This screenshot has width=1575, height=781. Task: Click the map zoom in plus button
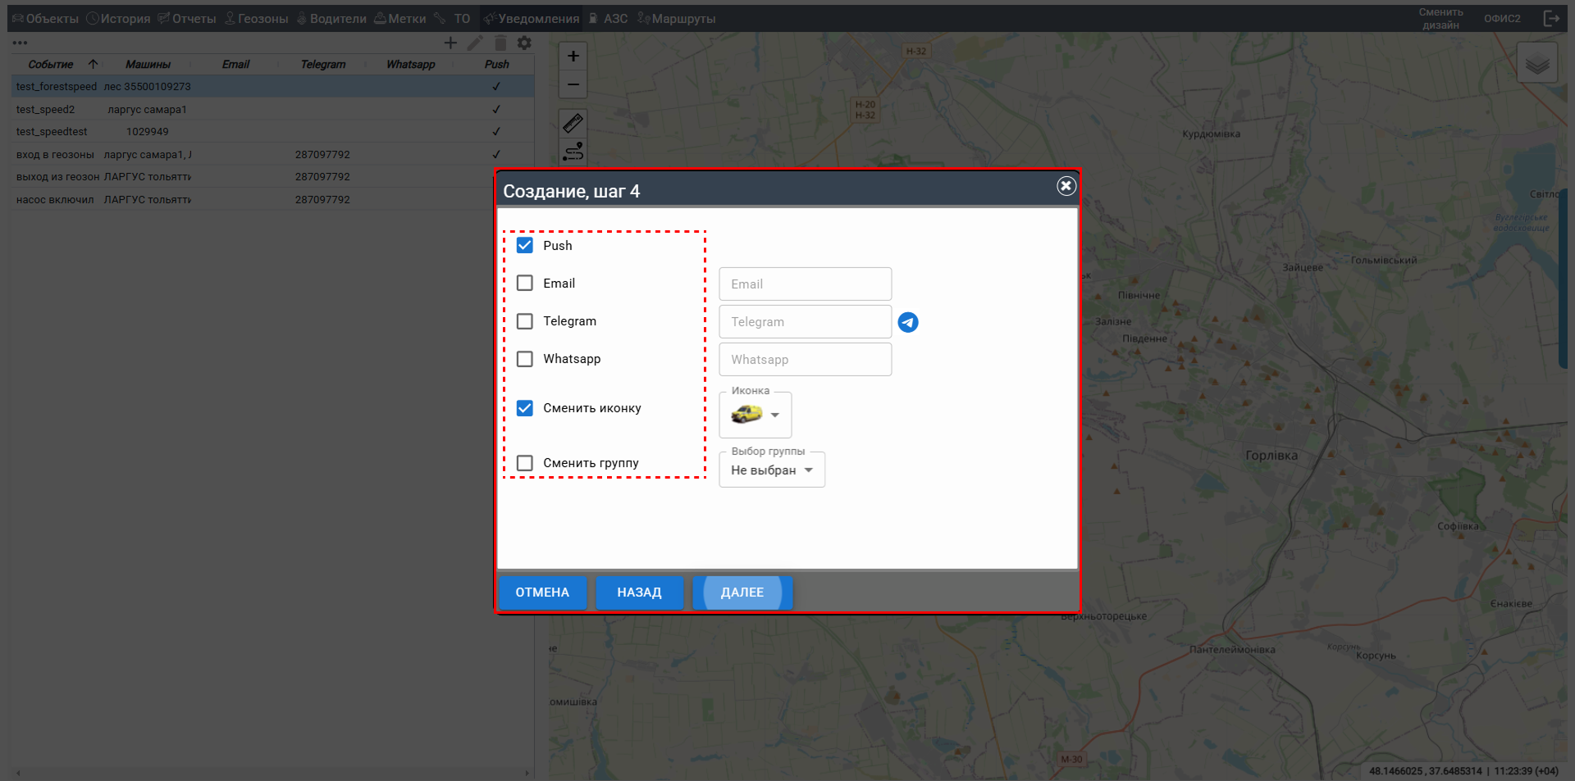click(x=573, y=56)
